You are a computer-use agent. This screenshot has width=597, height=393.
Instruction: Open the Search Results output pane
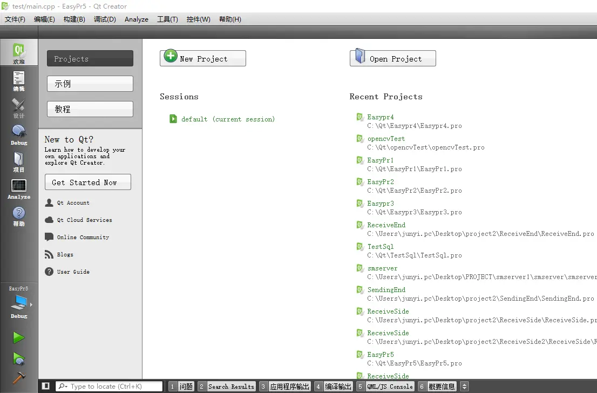point(227,386)
